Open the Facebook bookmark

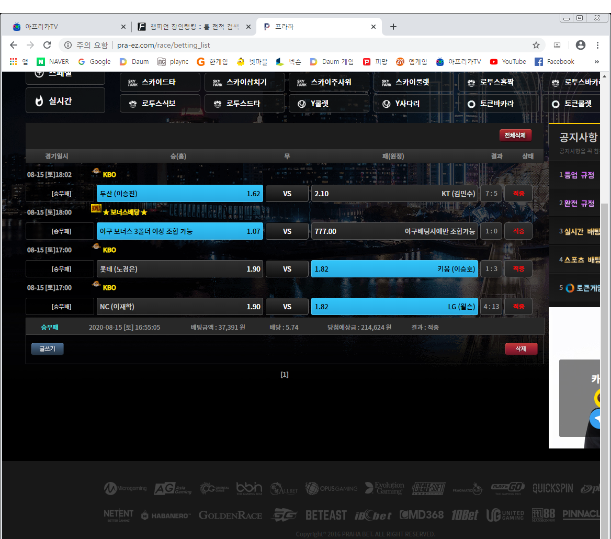coord(554,62)
